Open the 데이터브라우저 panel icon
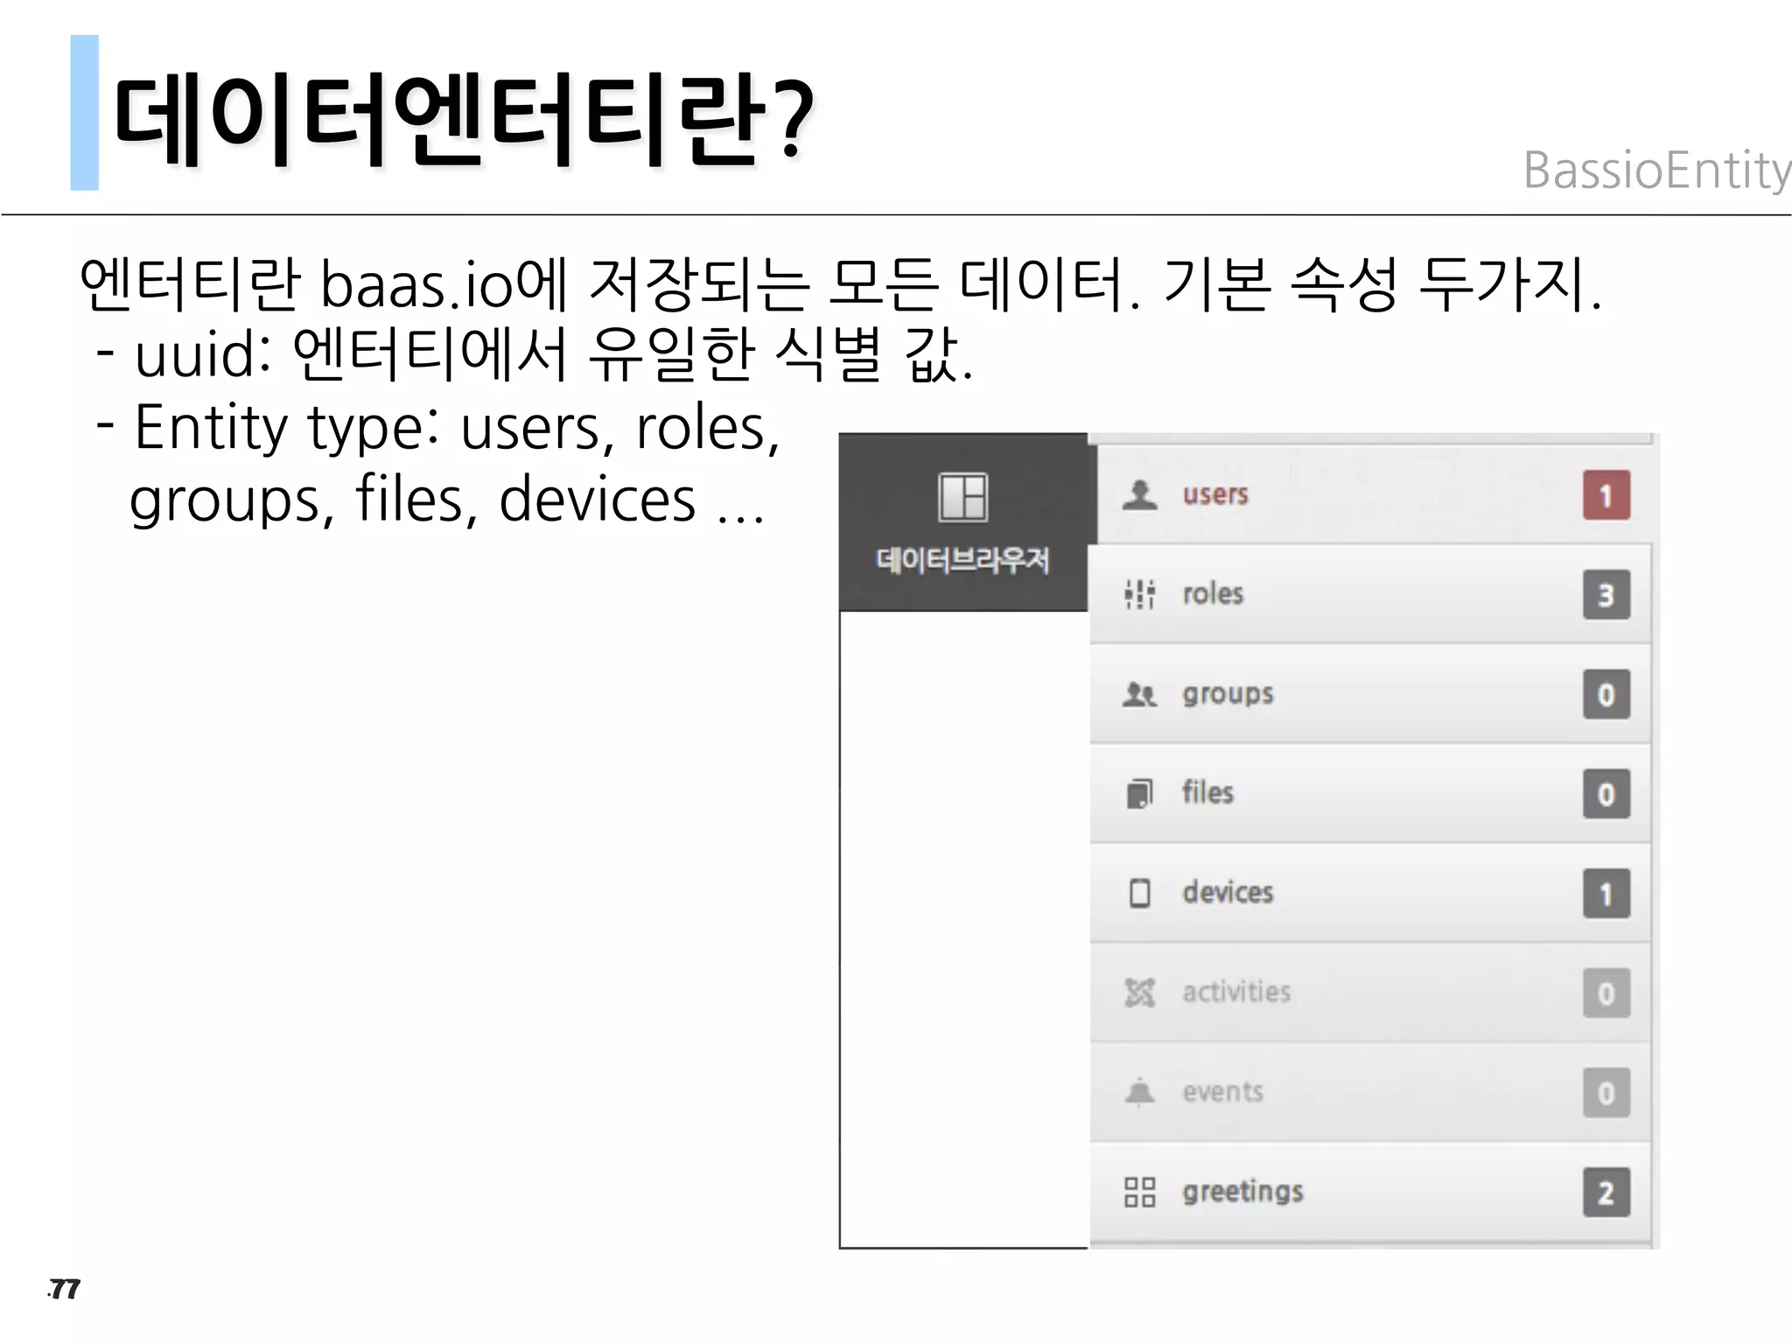1792x1344 pixels. [962, 497]
